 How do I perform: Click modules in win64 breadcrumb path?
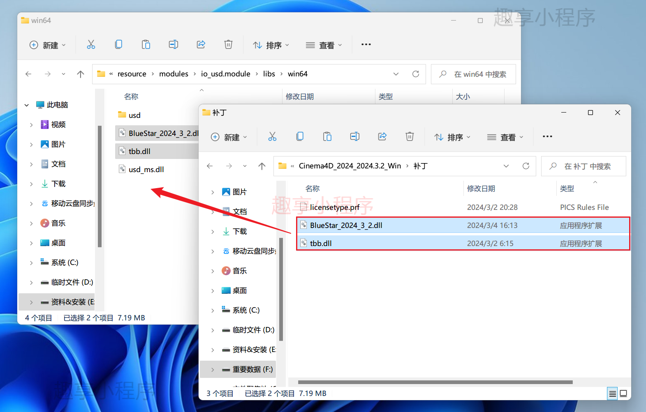coord(174,74)
